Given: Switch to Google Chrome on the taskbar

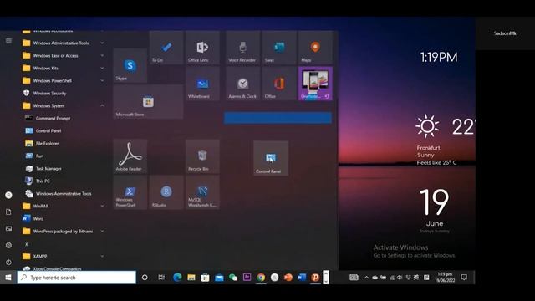Looking at the screenshot, I should point(261,278).
